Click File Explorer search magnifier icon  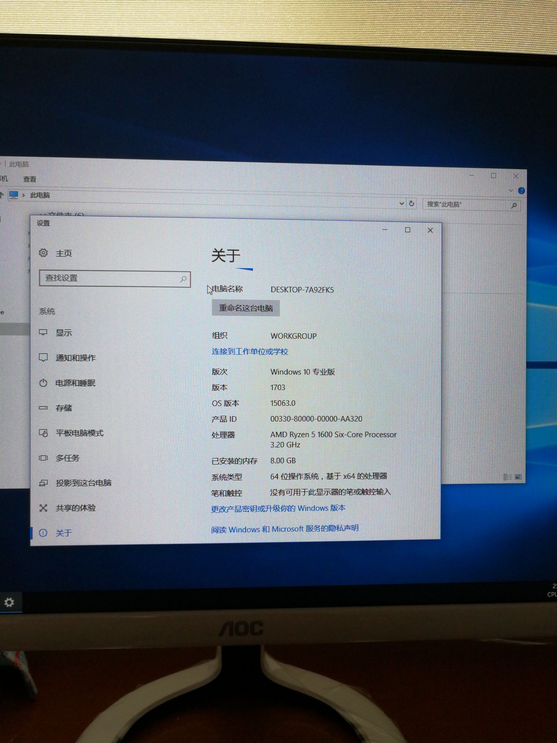tap(514, 206)
